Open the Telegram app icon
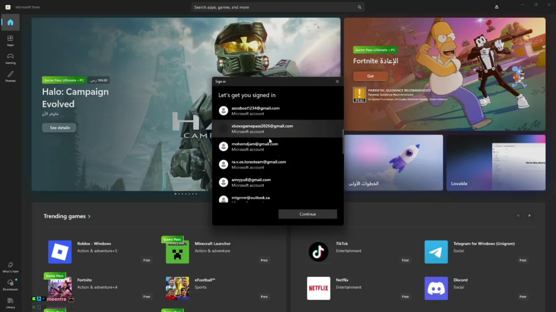Viewport: 556px width, 312px height. pyautogui.click(x=436, y=252)
